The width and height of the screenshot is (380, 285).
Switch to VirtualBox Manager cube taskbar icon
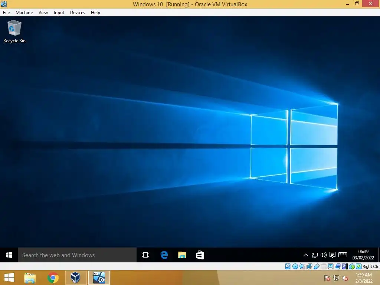[x=76, y=278]
